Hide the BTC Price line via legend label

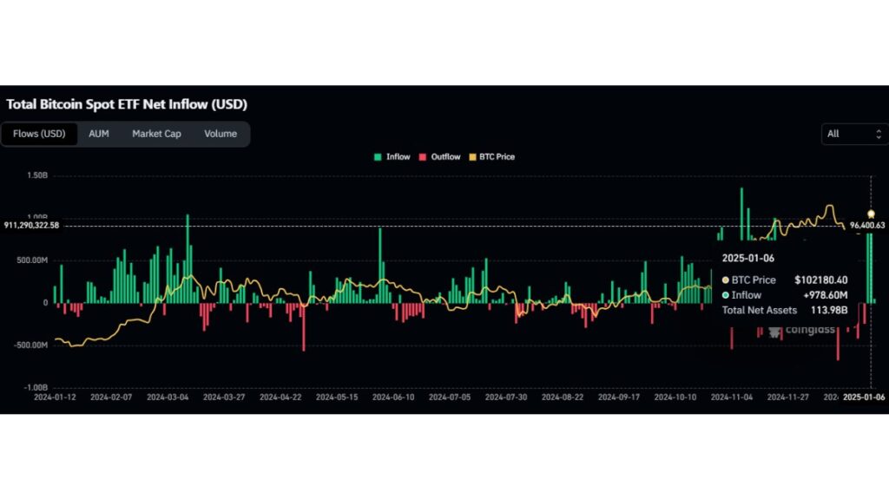pyautogui.click(x=497, y=157)
